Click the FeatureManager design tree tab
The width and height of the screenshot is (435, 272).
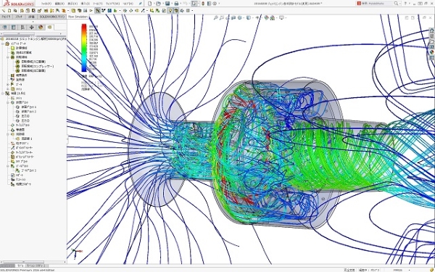click(5, 28)
